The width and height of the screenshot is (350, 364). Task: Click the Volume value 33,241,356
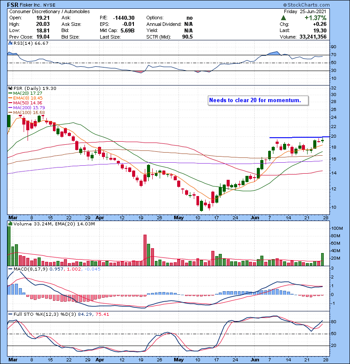[x=313, y=37]
